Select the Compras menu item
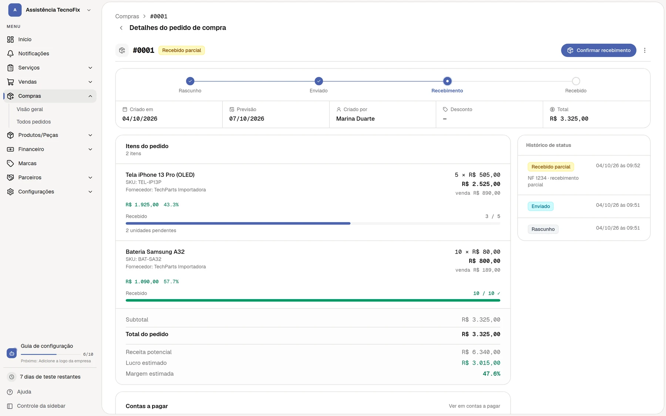 click(x=50, y=96)
